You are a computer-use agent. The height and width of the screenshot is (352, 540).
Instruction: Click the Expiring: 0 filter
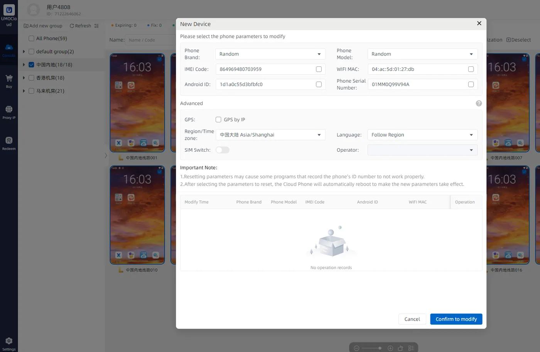(124, 25)
